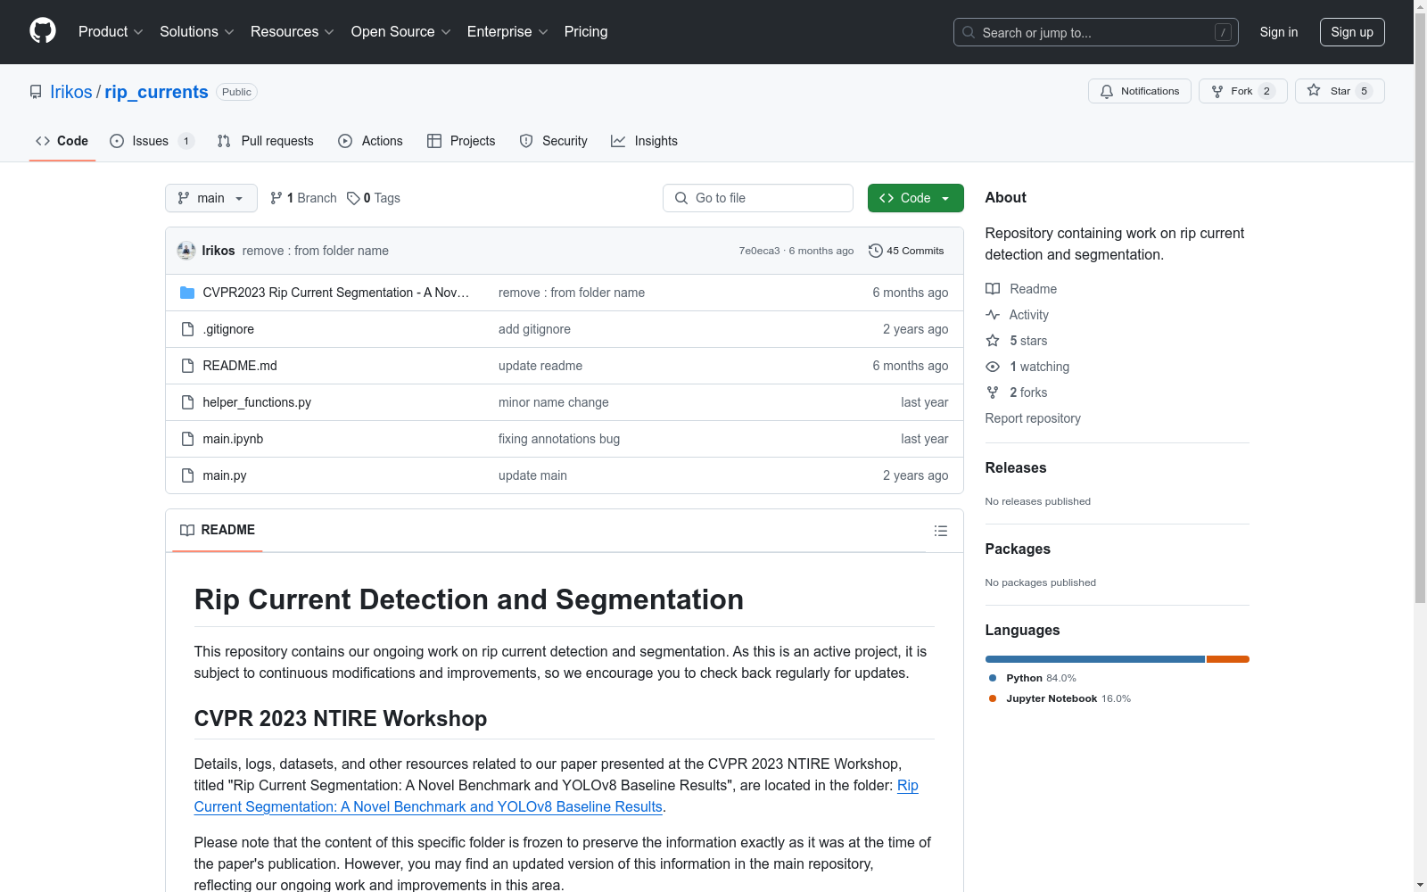The height and width of the screenshot is (892, 1427).
Task: Click the file icon beside main.ipynb
Action: point(187,439)
